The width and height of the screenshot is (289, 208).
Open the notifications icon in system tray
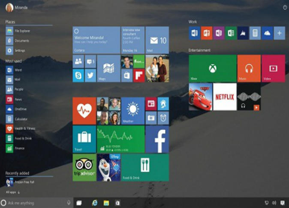click(283, 203)
